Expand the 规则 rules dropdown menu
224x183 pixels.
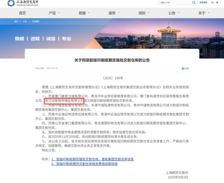pos(143,13)
